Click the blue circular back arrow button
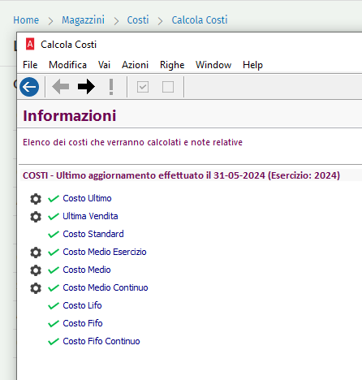Viewport: 362px width, 380px height. [x=29, y=87]
